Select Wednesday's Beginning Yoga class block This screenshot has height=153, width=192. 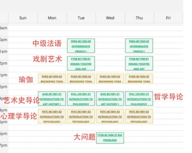110,78
